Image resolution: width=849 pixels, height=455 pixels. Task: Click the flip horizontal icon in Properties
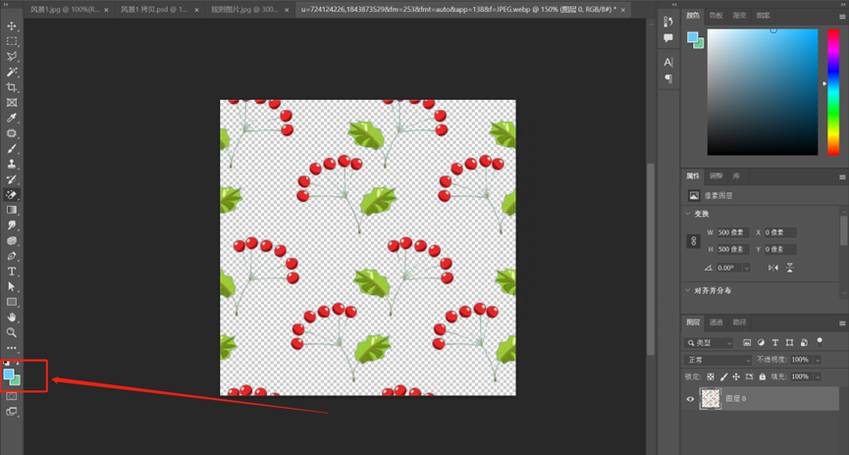(773, 268)
